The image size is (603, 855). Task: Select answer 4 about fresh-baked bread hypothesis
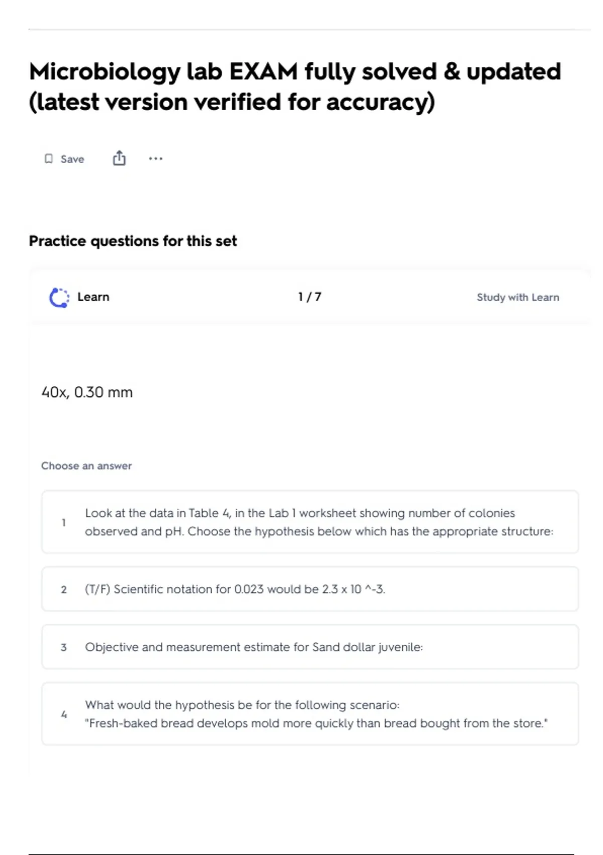tap(310, 714)
